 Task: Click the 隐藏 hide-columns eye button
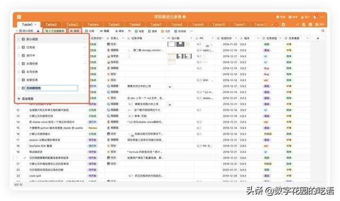(x=104, y=31)
